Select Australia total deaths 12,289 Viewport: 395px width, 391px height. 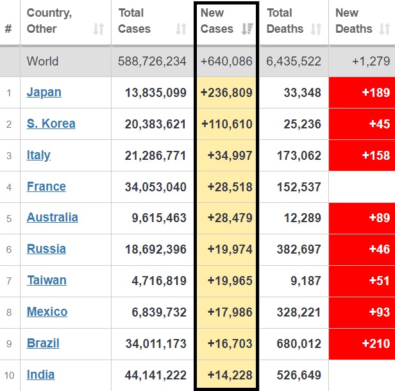[303, 218]
